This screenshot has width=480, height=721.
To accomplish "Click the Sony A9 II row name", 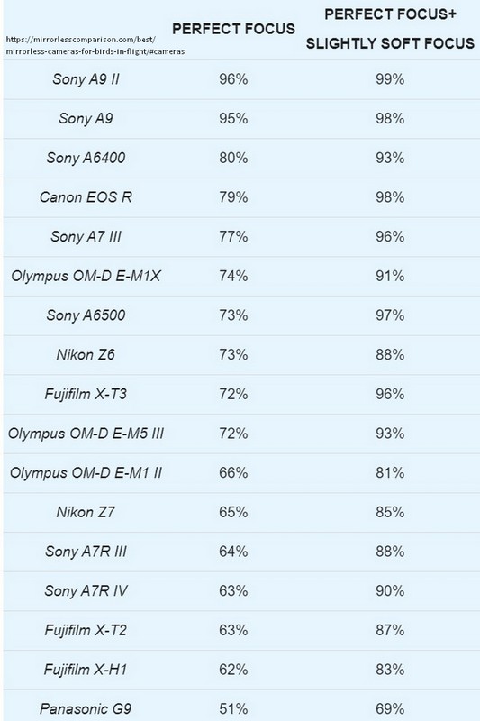I will 86,79.
